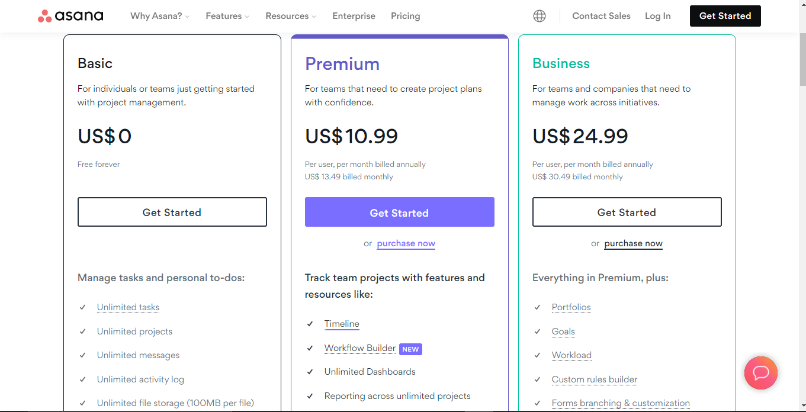Open the Pricing page
This screenshot has height=412, width=806.
[x=406, y=16]
